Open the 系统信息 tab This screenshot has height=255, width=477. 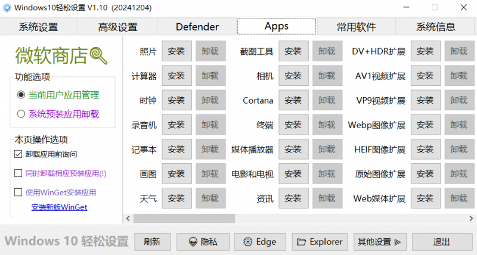pos(436,27)
